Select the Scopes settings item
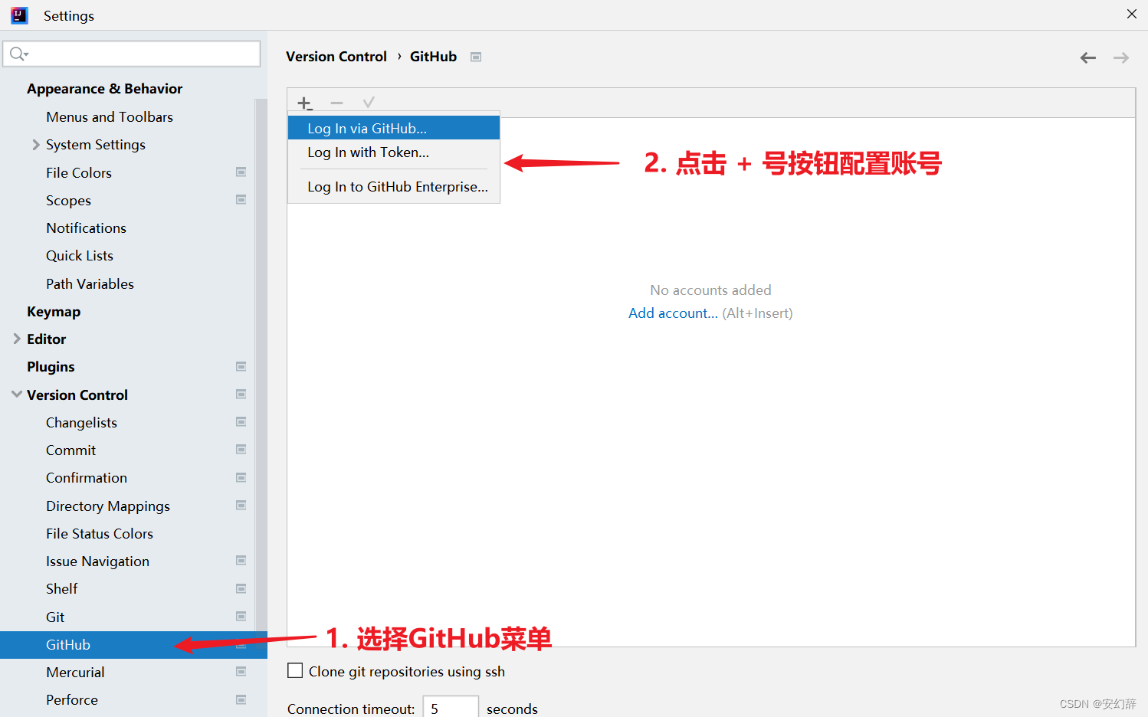The image size is (1148, 717). click(x=68, y=201)
